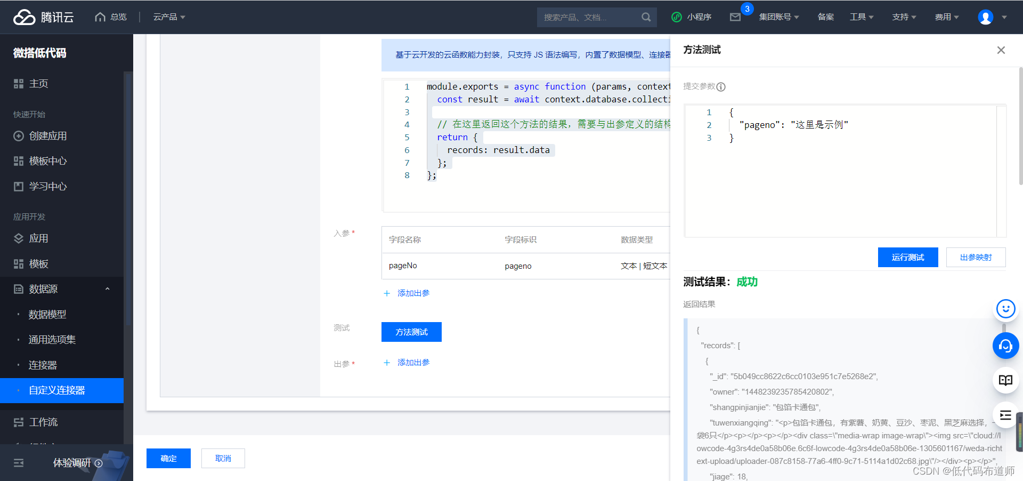Click the sidebar collapse hamburger icon

tap(19, 463)
